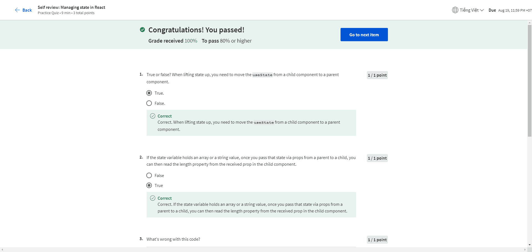Go to next item

[364, 35]
